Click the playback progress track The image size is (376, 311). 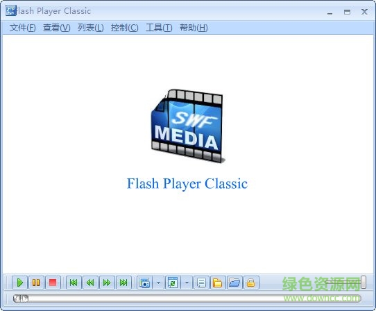(x=187, y=299)
